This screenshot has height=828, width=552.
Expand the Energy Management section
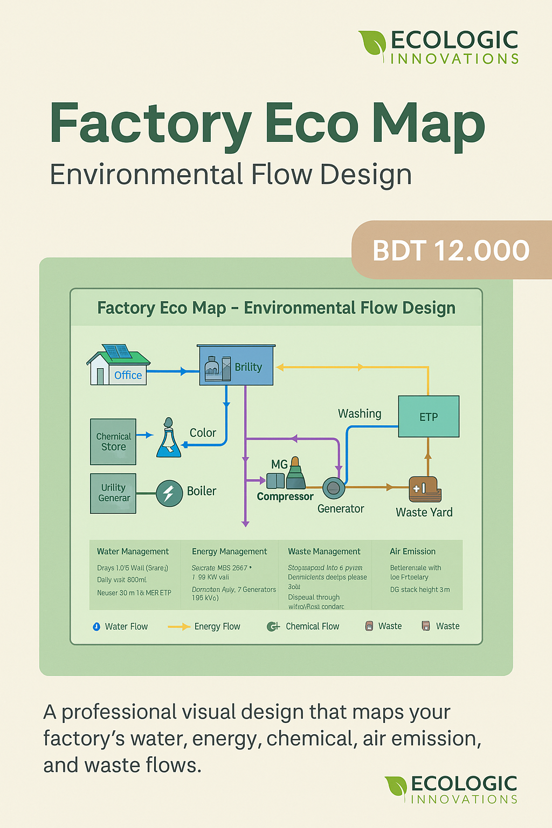[x=230, y=551]
